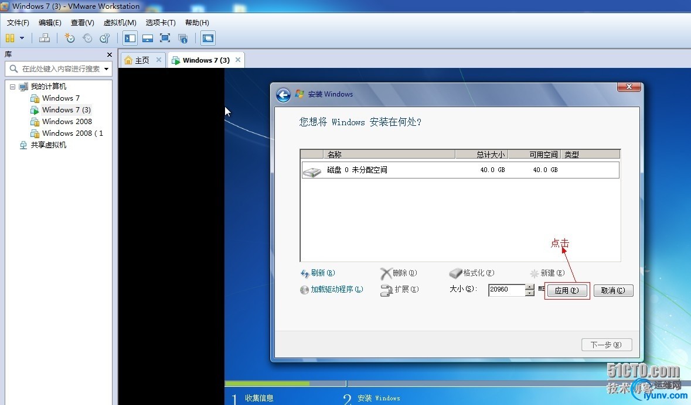Increase partition size with up spinner
Viewport: 691px width, 405px height.
[530, 287]
